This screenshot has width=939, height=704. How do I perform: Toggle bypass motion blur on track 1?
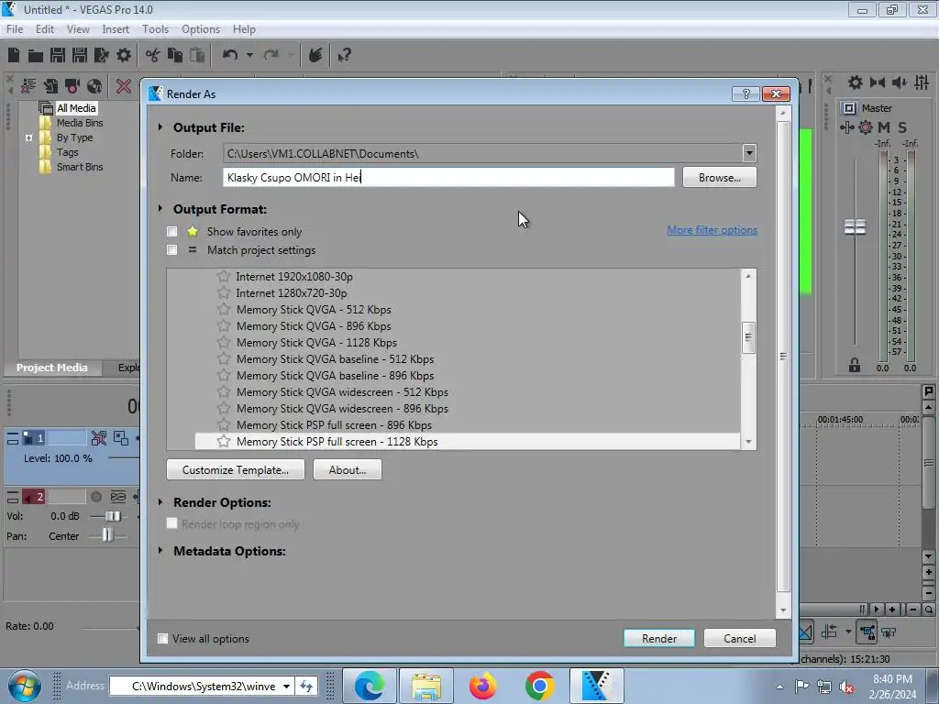pyautogui.click(x=99, y=438)
